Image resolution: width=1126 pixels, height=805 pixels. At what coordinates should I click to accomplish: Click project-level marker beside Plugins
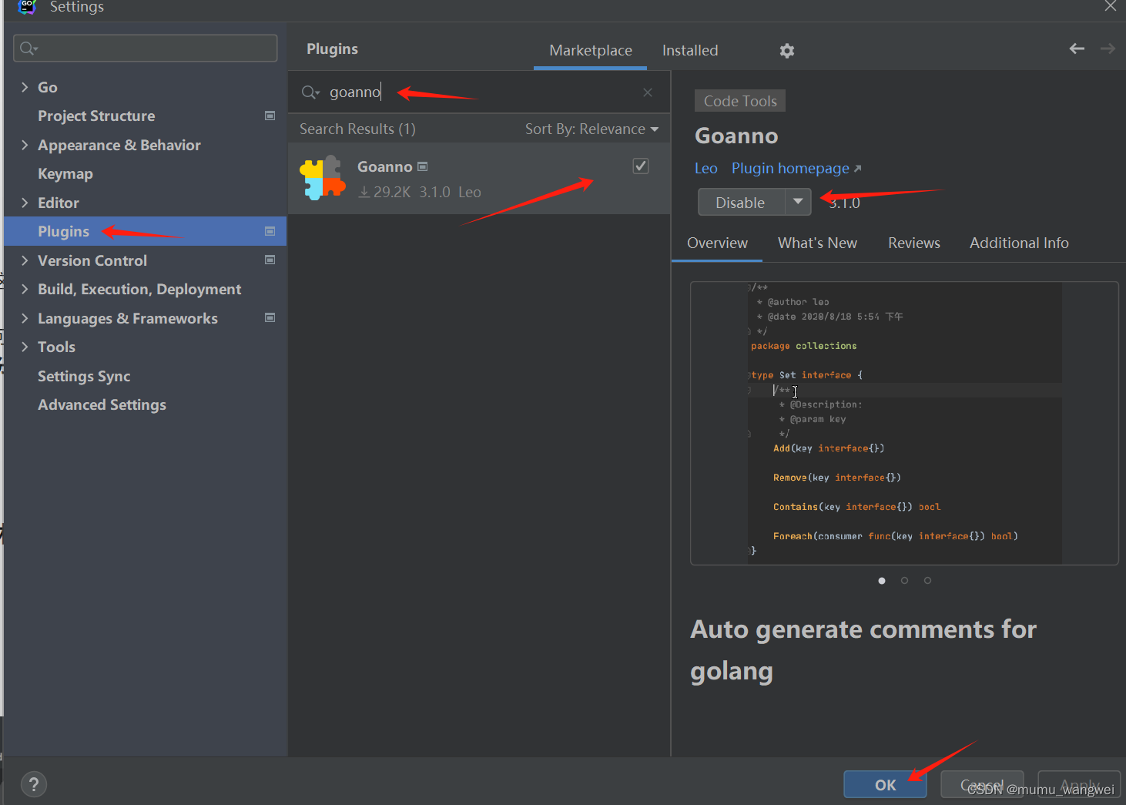(270, 231)
